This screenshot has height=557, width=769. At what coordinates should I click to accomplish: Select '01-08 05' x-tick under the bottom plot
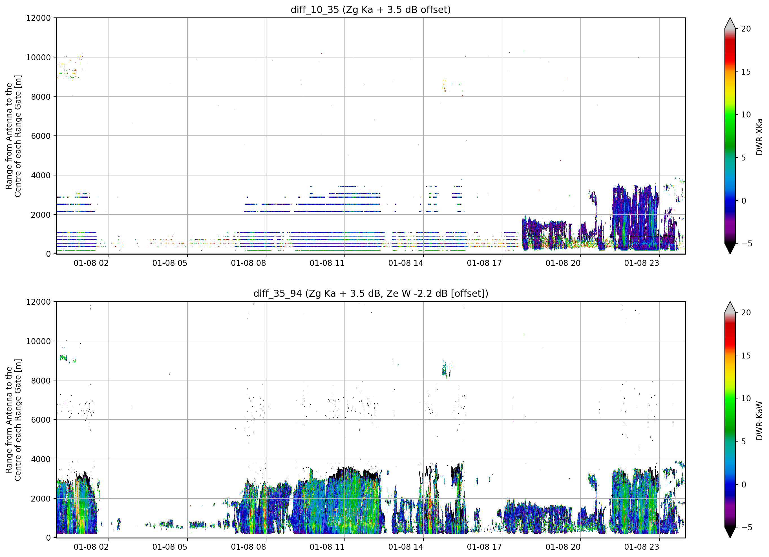170,547
